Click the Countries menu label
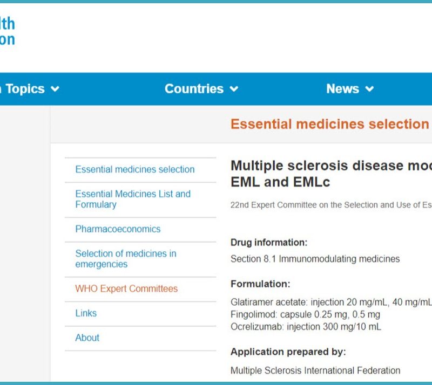 coord(194,89)
